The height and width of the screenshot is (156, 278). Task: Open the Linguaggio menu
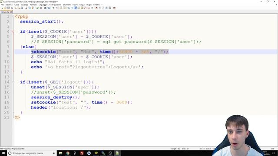43,5
